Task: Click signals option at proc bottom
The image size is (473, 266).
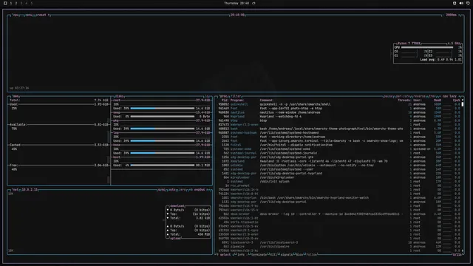Action: click(x=286, y=254)
